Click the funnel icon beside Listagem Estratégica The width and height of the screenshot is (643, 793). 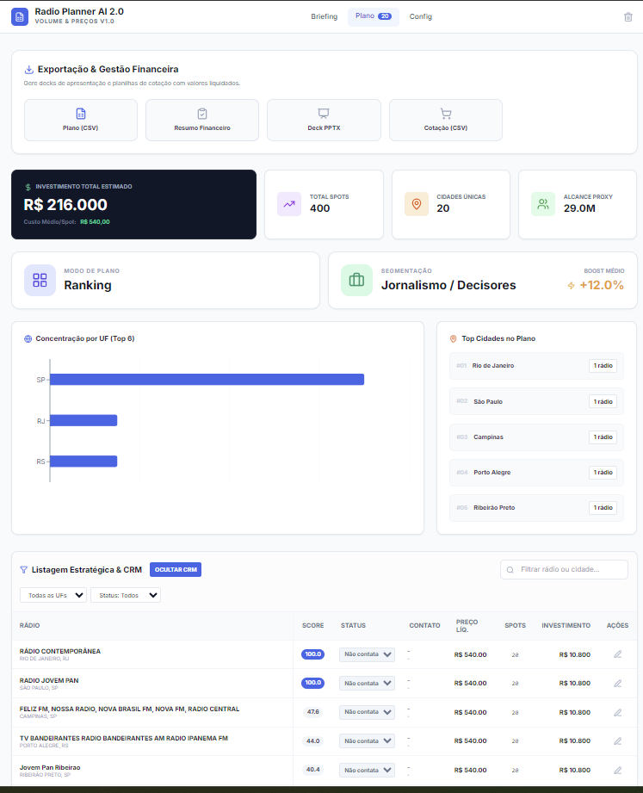point(23,570)
